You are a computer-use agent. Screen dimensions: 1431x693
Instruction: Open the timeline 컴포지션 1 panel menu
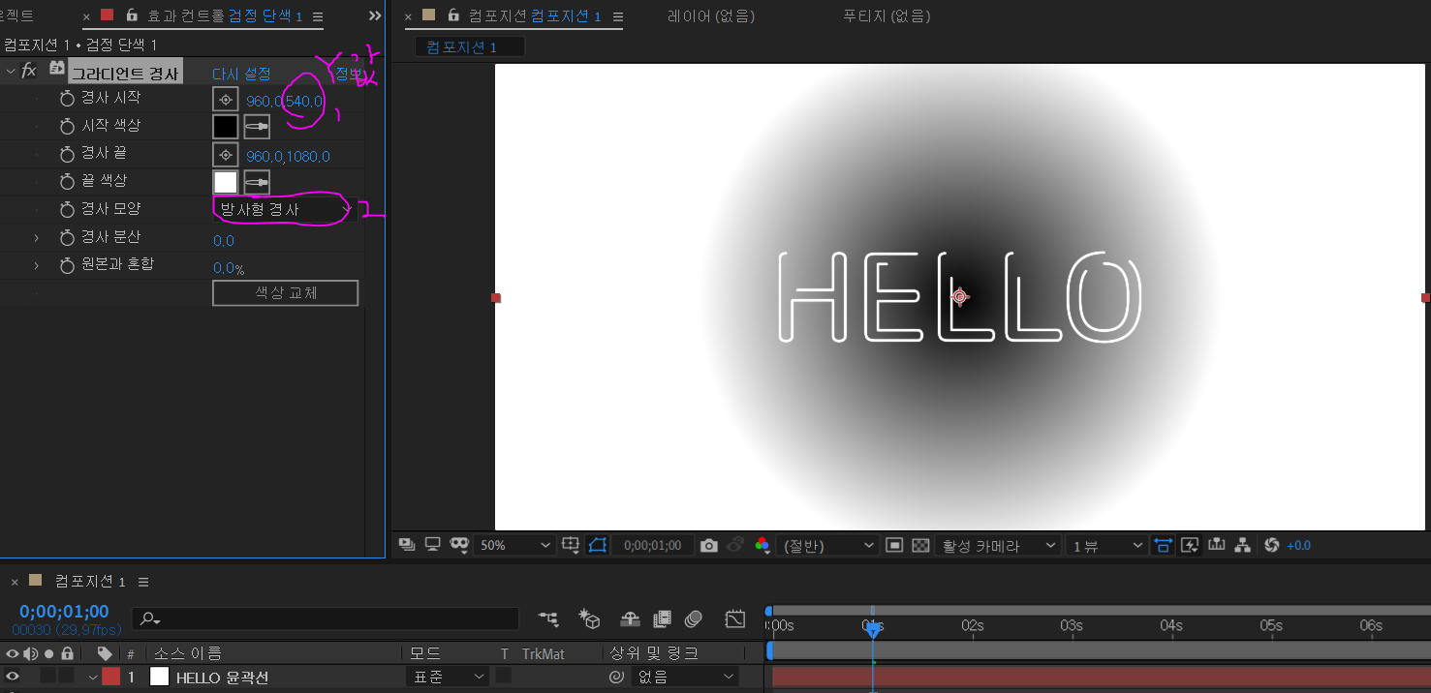(x=143, y=582)
